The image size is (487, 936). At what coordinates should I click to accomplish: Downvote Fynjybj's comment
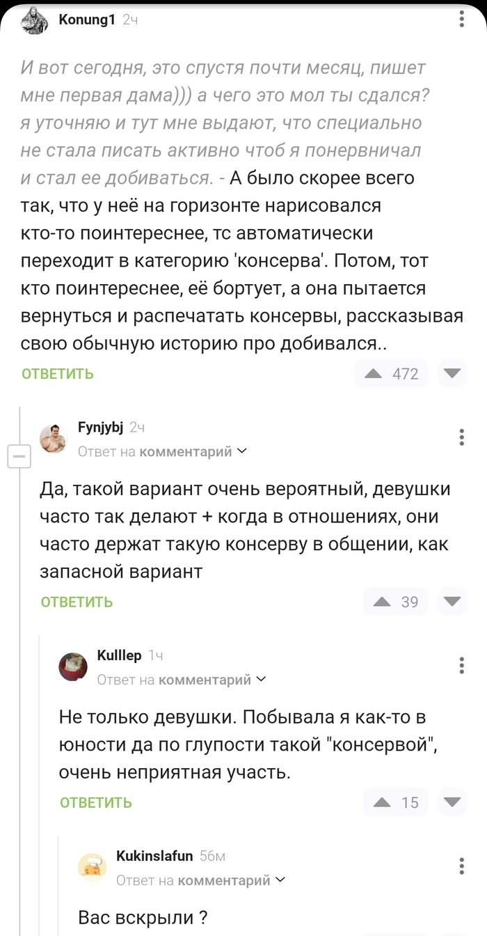tap(452, 601)
